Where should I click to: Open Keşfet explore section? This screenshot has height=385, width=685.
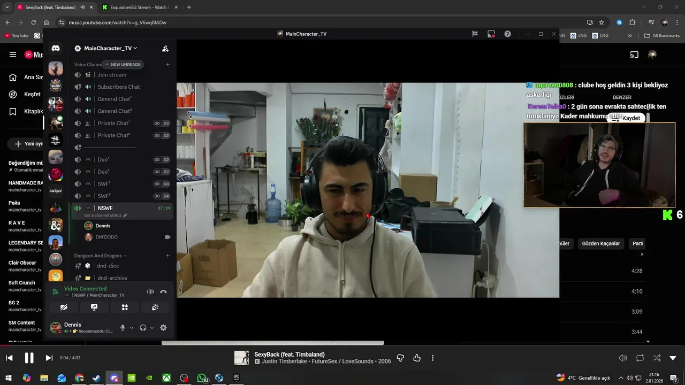point(25,94)
